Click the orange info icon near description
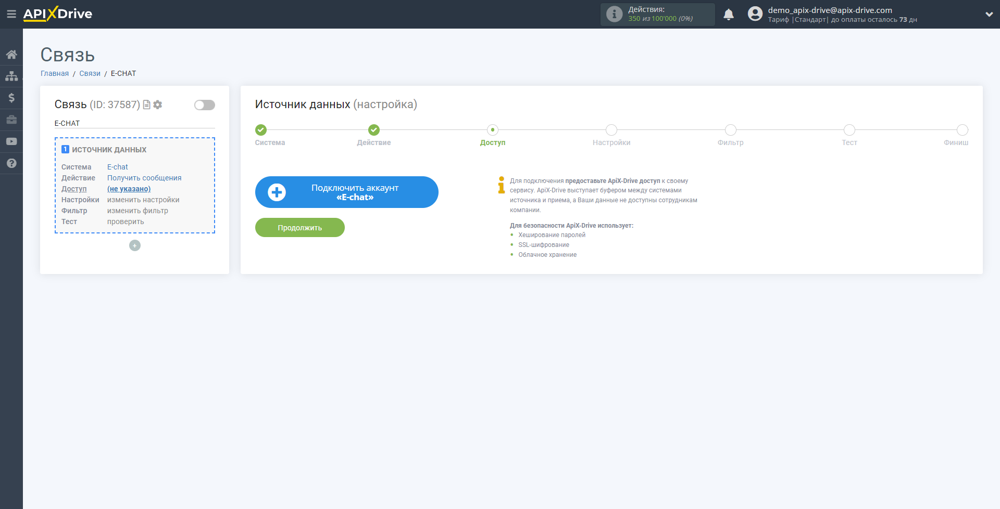The image size is (1000, 509). (x=502, y=185)
